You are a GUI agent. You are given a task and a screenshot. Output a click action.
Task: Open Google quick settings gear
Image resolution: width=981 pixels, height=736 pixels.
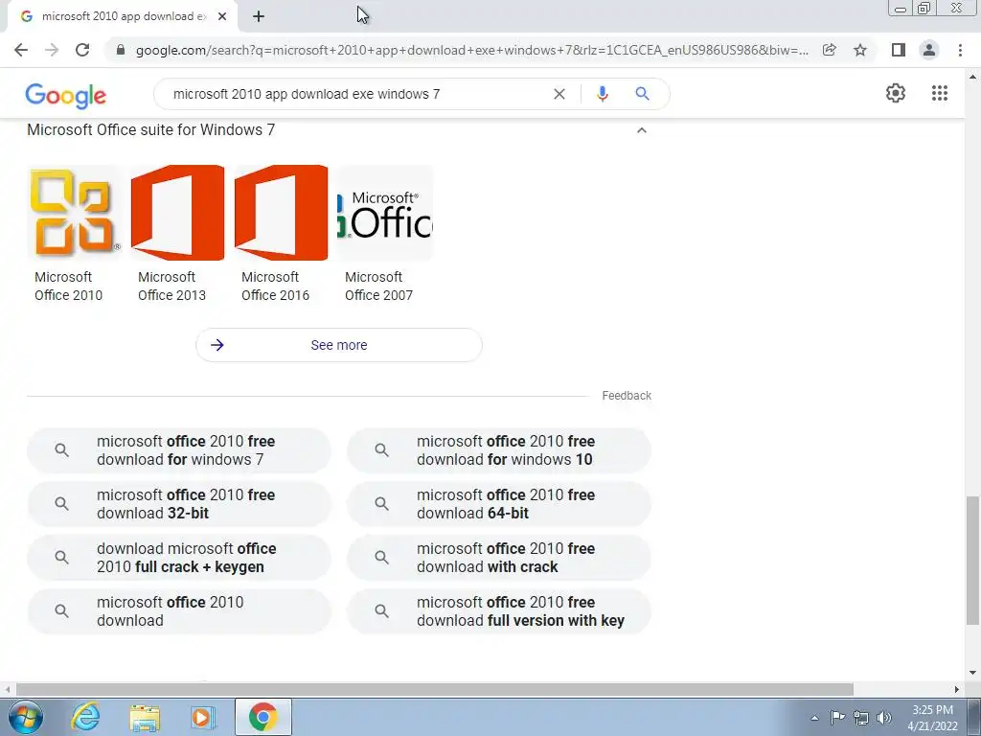tap(896, 93)
